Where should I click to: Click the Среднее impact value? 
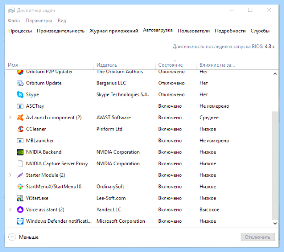point(209,118)
